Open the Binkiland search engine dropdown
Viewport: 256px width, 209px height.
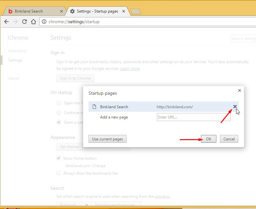[x=73, y=204]
